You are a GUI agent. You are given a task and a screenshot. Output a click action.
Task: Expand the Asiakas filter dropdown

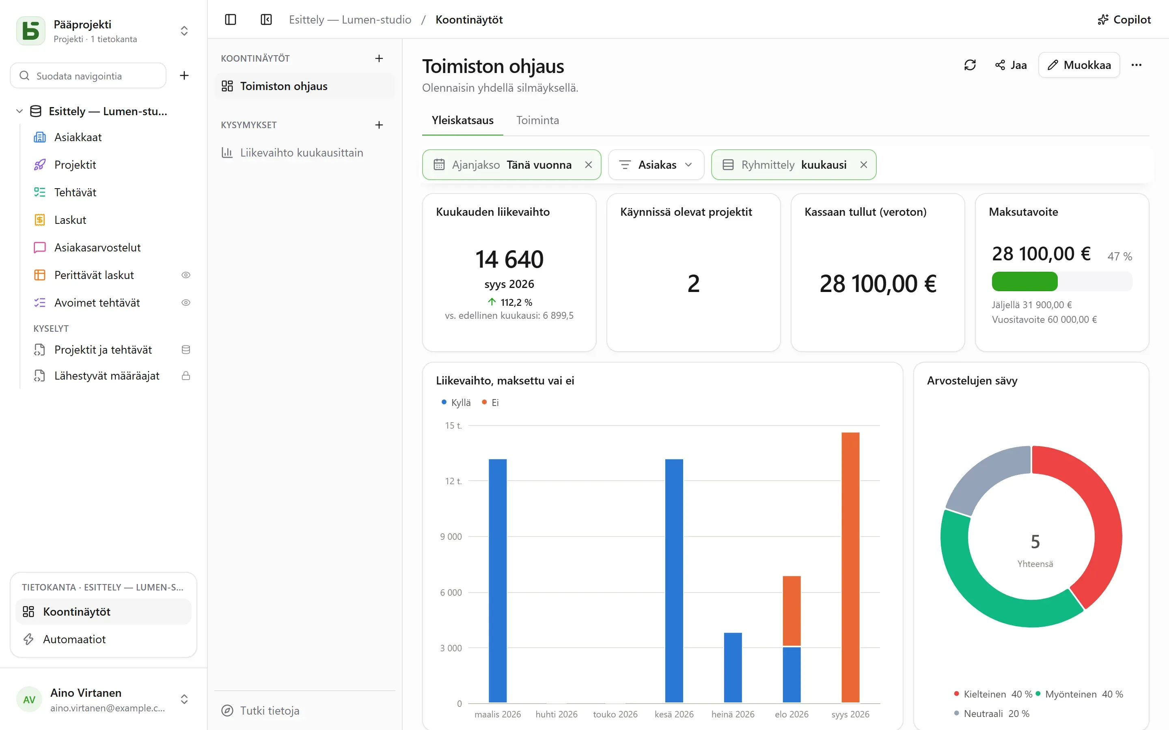656,165
